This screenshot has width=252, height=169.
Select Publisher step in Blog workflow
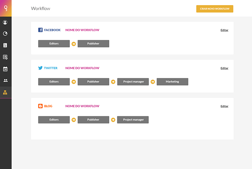pos(93,120)
